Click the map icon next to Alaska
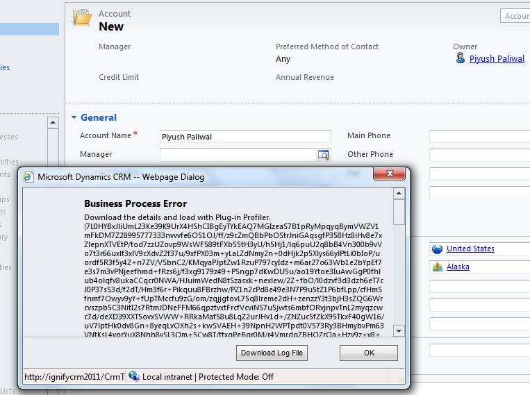The image size is (530, 395). [438, 267]
